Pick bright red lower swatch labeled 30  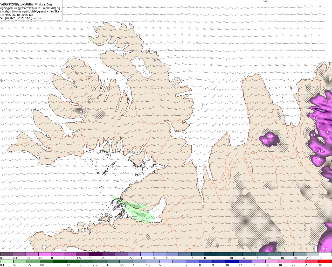tap(325, 261)
